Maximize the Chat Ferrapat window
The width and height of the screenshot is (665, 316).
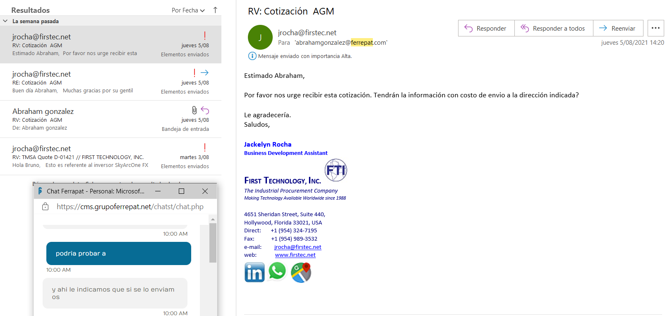[x=181, y=191]
